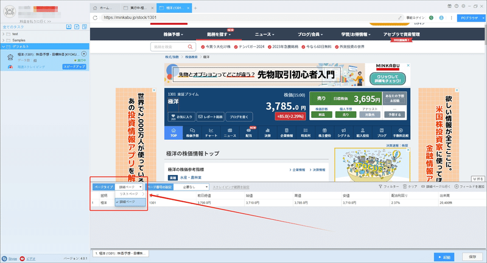The width and height of the screenshot is (487, 263).
Task: Switch to the ホーム tab
Action: click(105, 8)
